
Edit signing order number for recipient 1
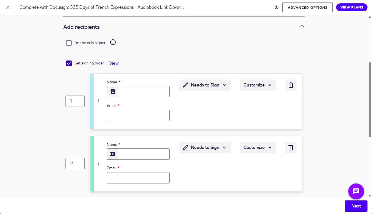point(75,101)
